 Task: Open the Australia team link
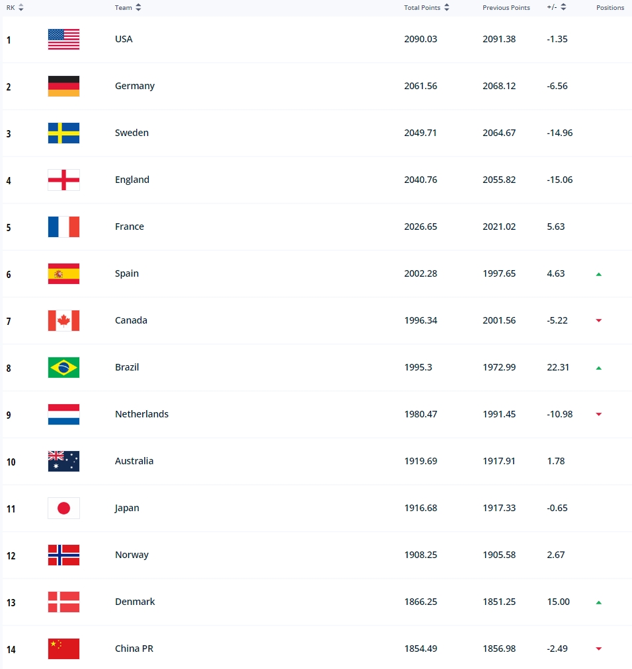(134, 461)
